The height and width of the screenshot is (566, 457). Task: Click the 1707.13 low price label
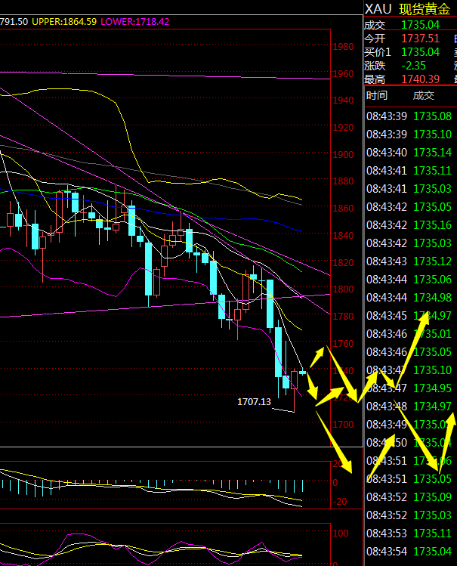(x=254, y=402)
